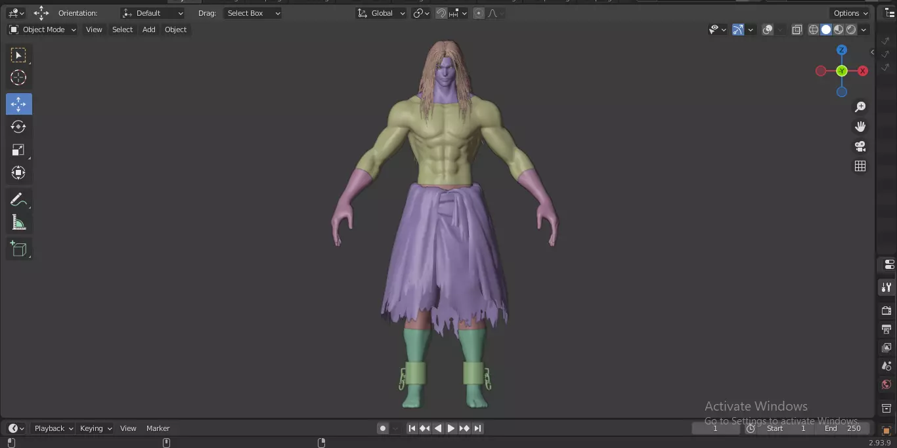Viewport: 897px width, 448px height.
Task: Click the pan view hand icon
Action: 860,127
